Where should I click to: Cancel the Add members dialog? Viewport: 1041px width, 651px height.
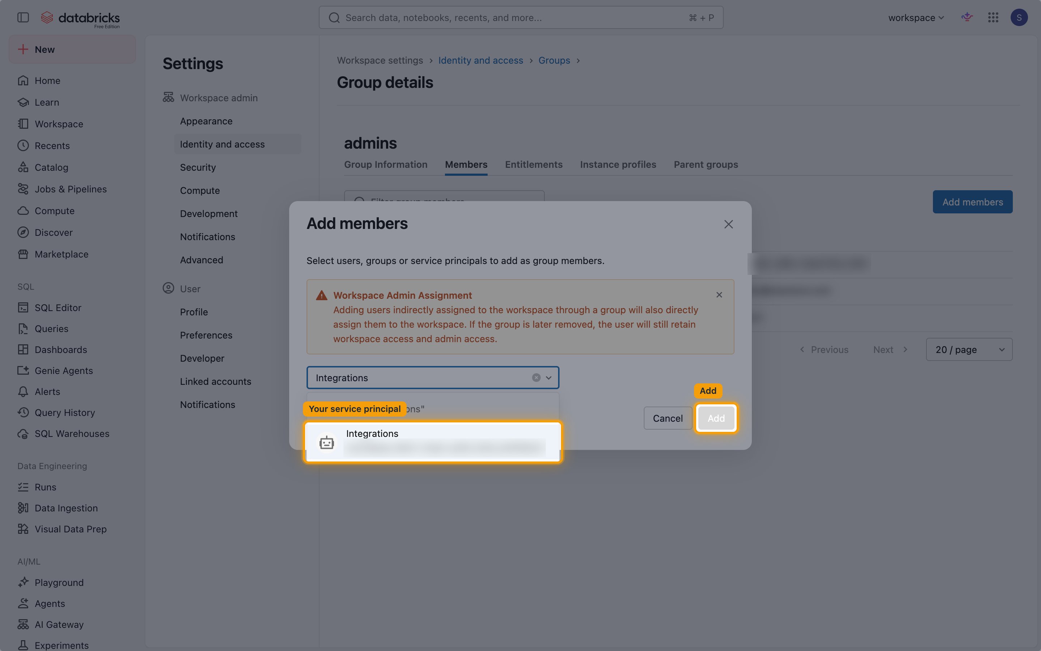point(668,418)
